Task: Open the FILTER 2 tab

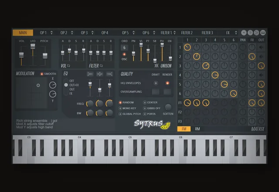Action: coord(187,33)
